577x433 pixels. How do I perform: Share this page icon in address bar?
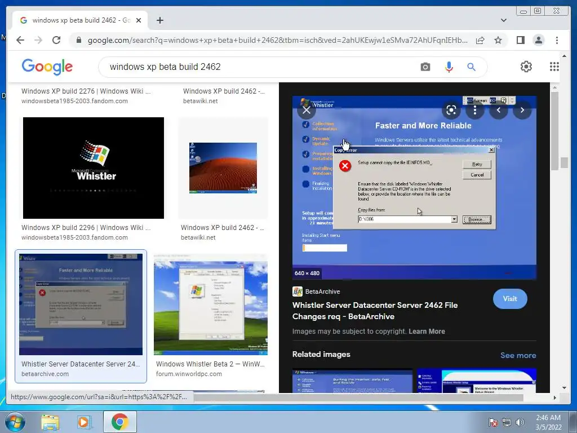click(x=480, y=40)
